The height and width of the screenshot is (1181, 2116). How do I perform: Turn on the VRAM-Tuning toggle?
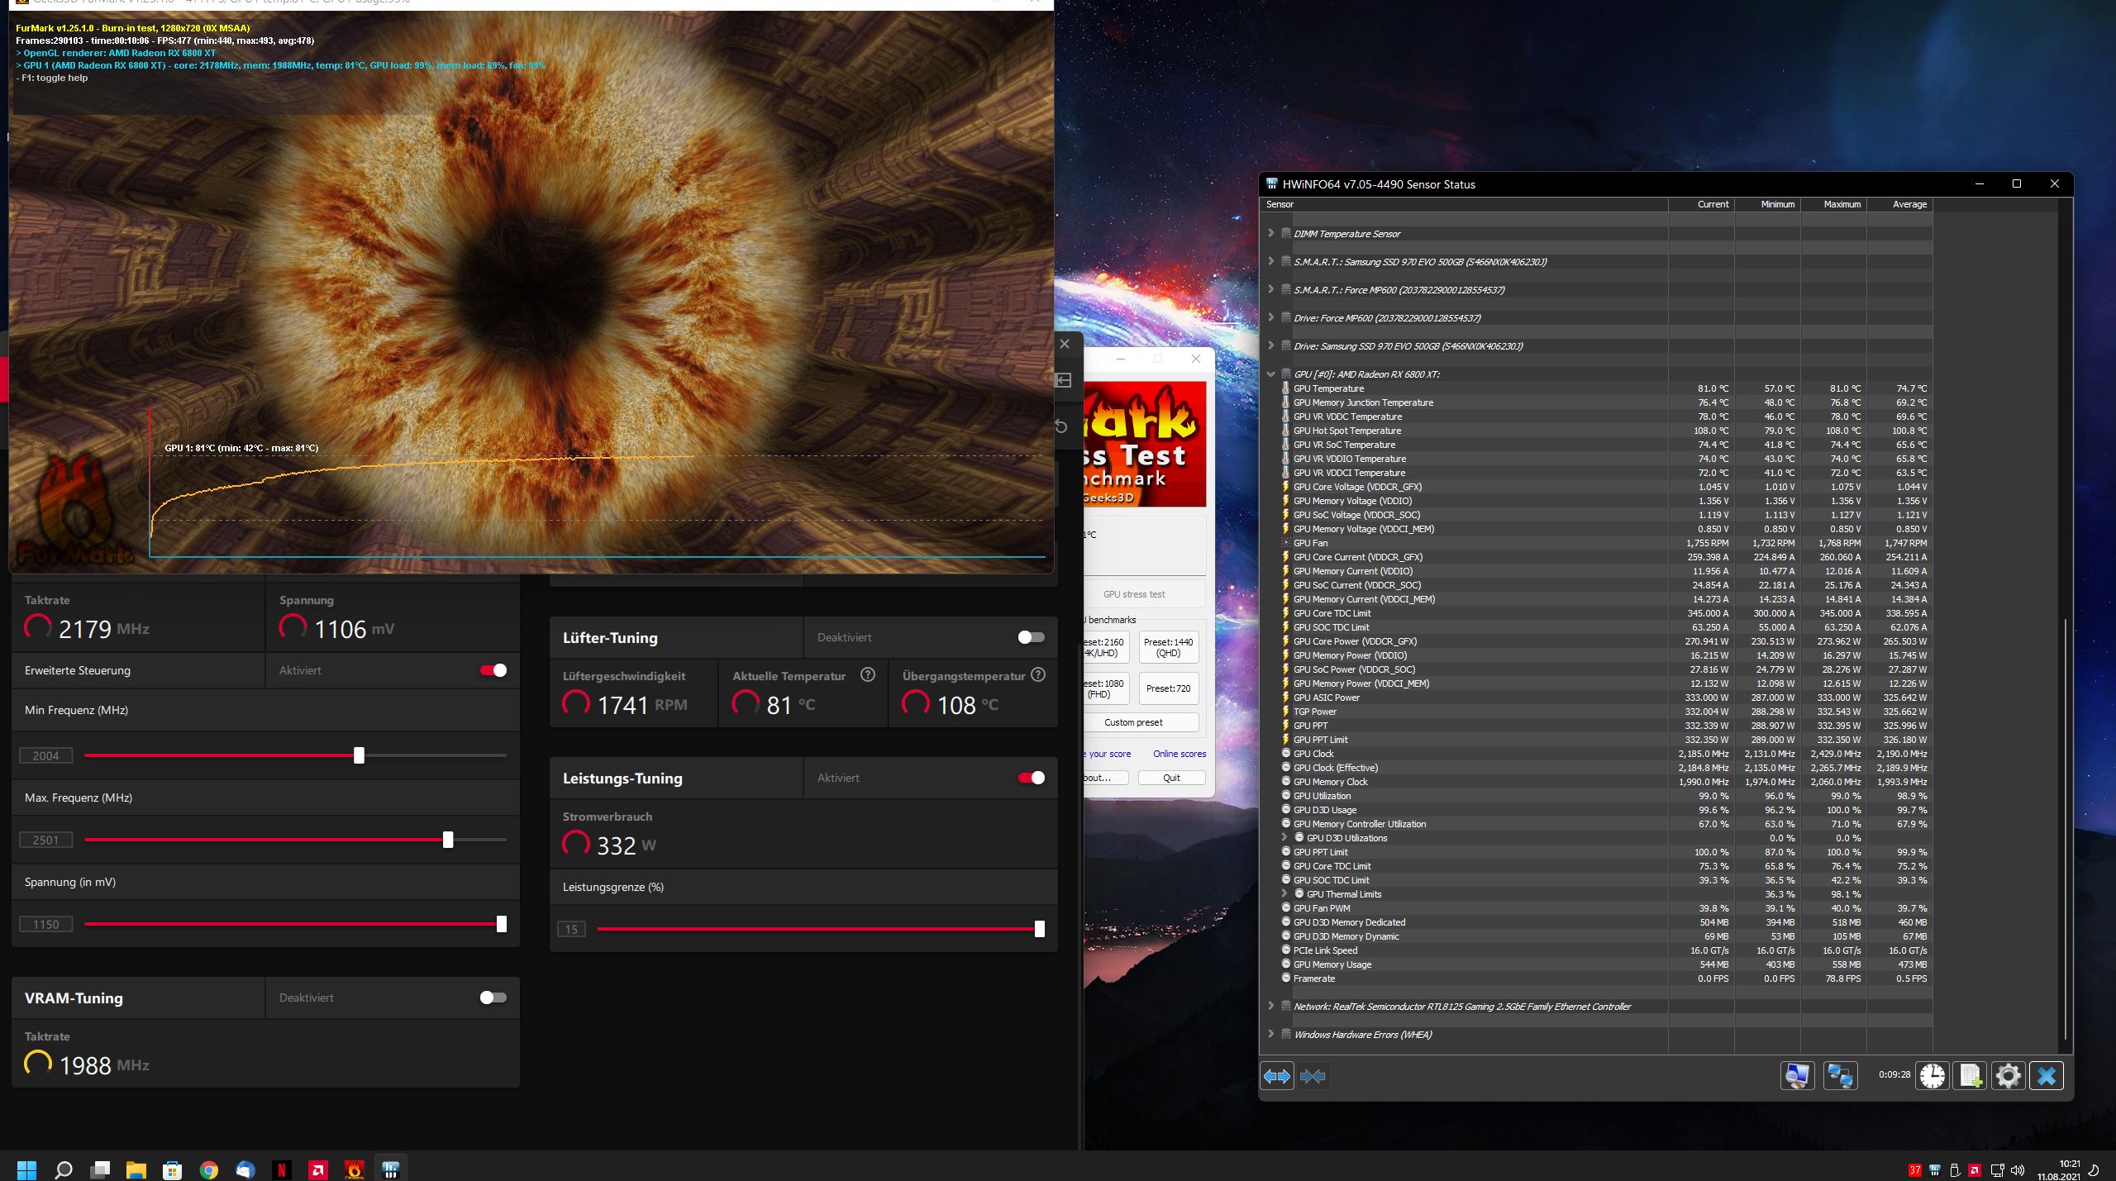(493, 998)
